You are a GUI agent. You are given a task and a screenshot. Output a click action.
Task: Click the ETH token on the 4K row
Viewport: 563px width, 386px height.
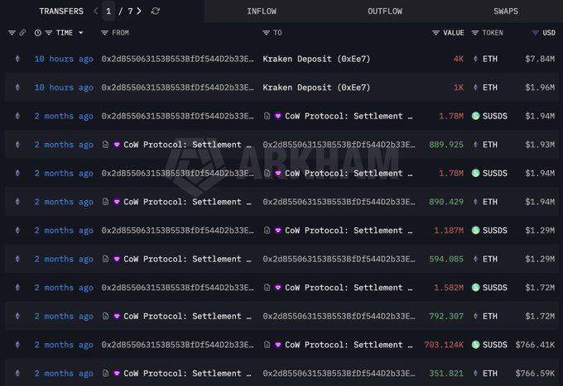tap(490, 59)
